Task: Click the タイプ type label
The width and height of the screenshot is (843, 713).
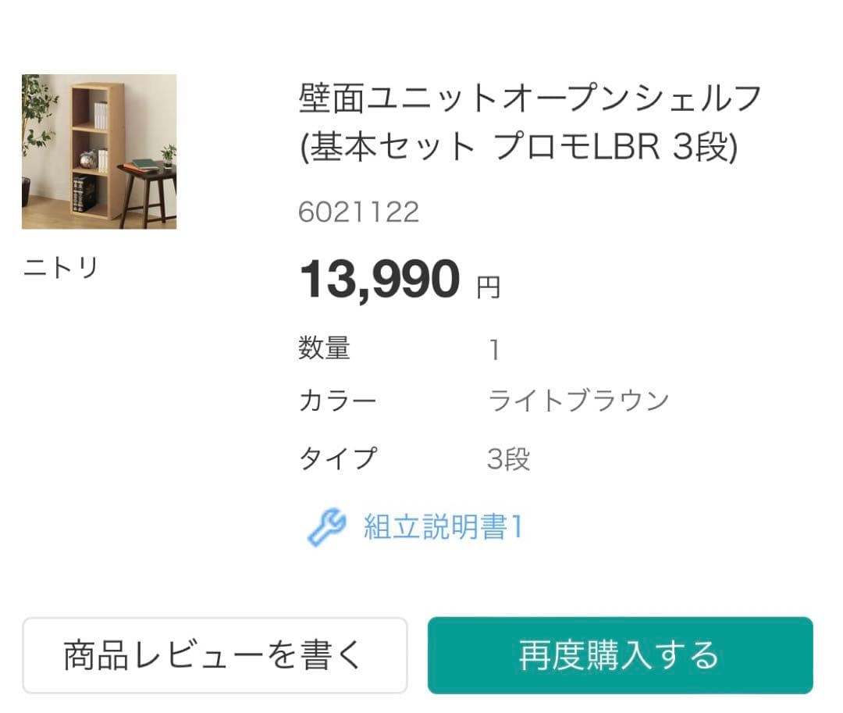Action: point(337,458)
